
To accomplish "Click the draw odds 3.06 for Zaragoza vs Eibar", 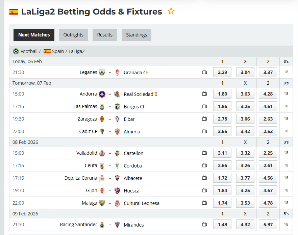I will [245, 119].
